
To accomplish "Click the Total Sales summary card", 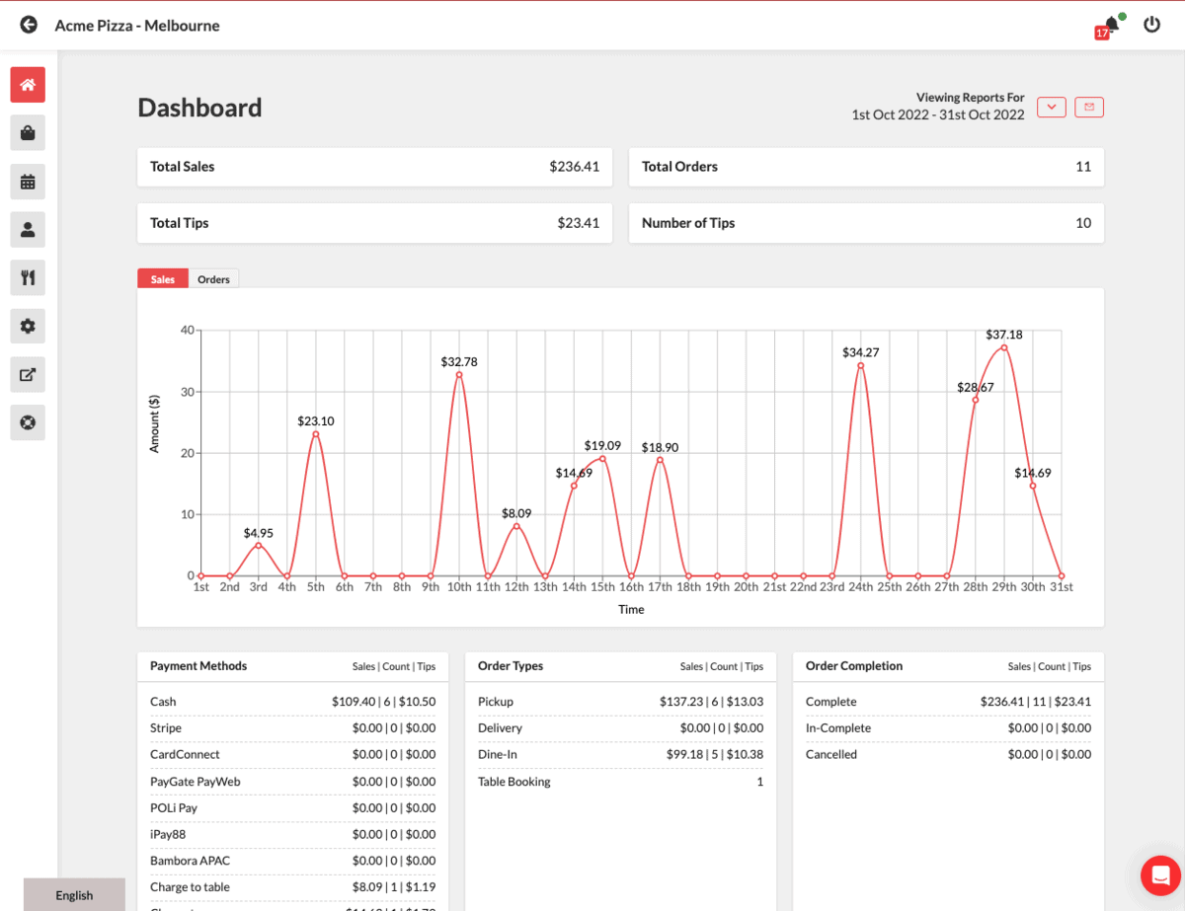I will tap(373, 167).
